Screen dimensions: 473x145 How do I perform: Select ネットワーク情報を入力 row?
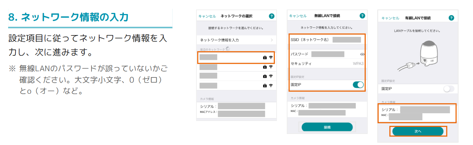[x=236, y=39]
